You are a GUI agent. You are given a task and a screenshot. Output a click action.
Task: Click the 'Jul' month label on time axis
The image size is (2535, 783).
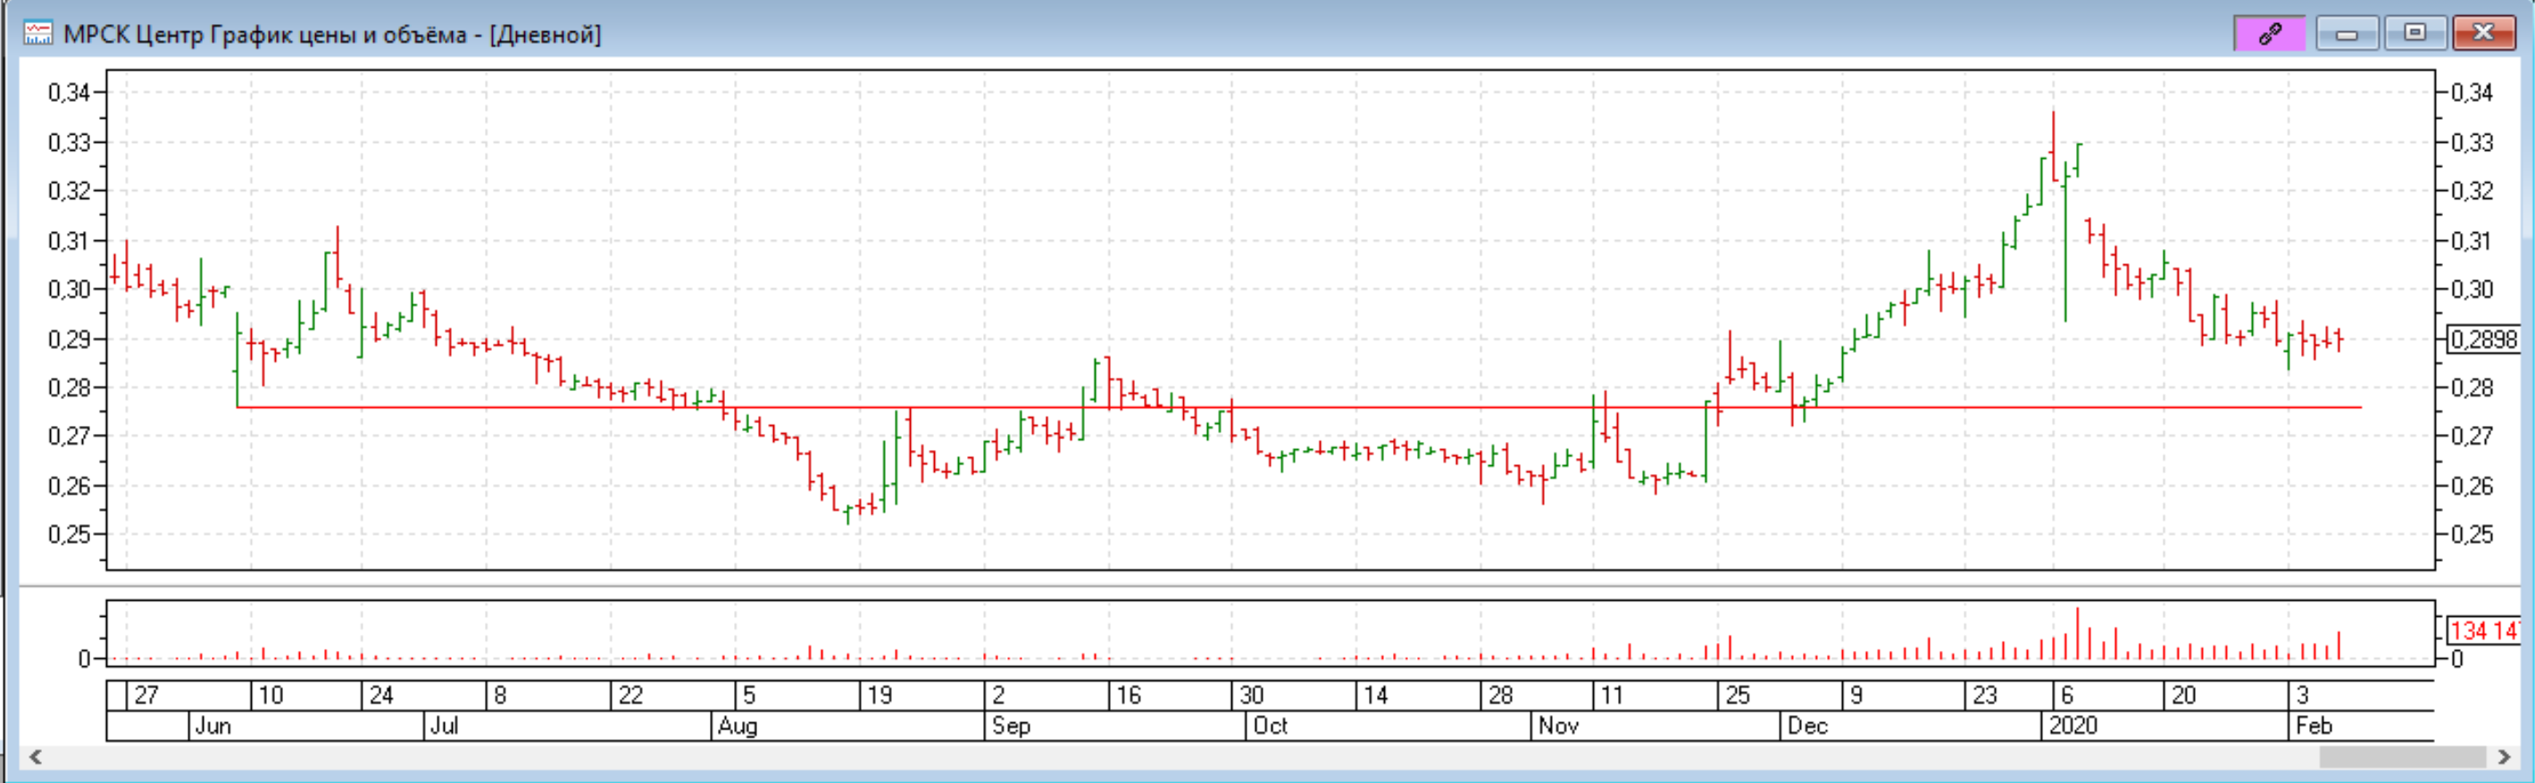click(445, 726)
